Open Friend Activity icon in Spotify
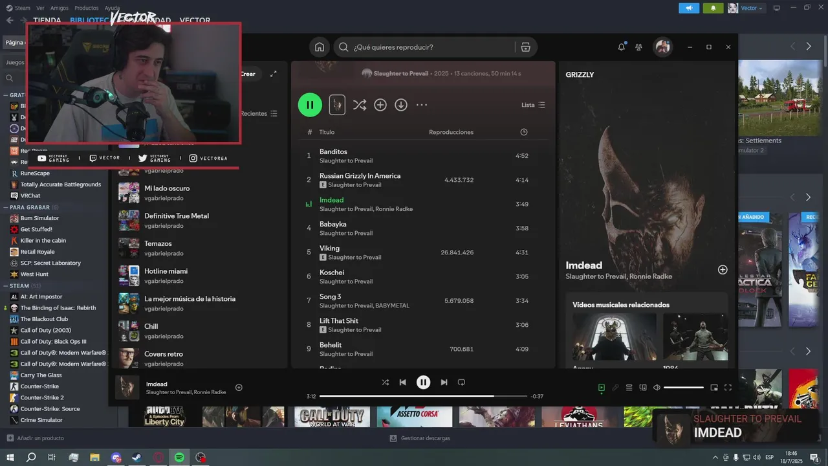 (x=639, y=47)
